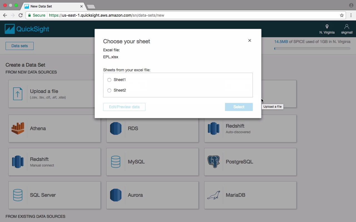Click the Edit/Preview data button

tap(124, 107)
